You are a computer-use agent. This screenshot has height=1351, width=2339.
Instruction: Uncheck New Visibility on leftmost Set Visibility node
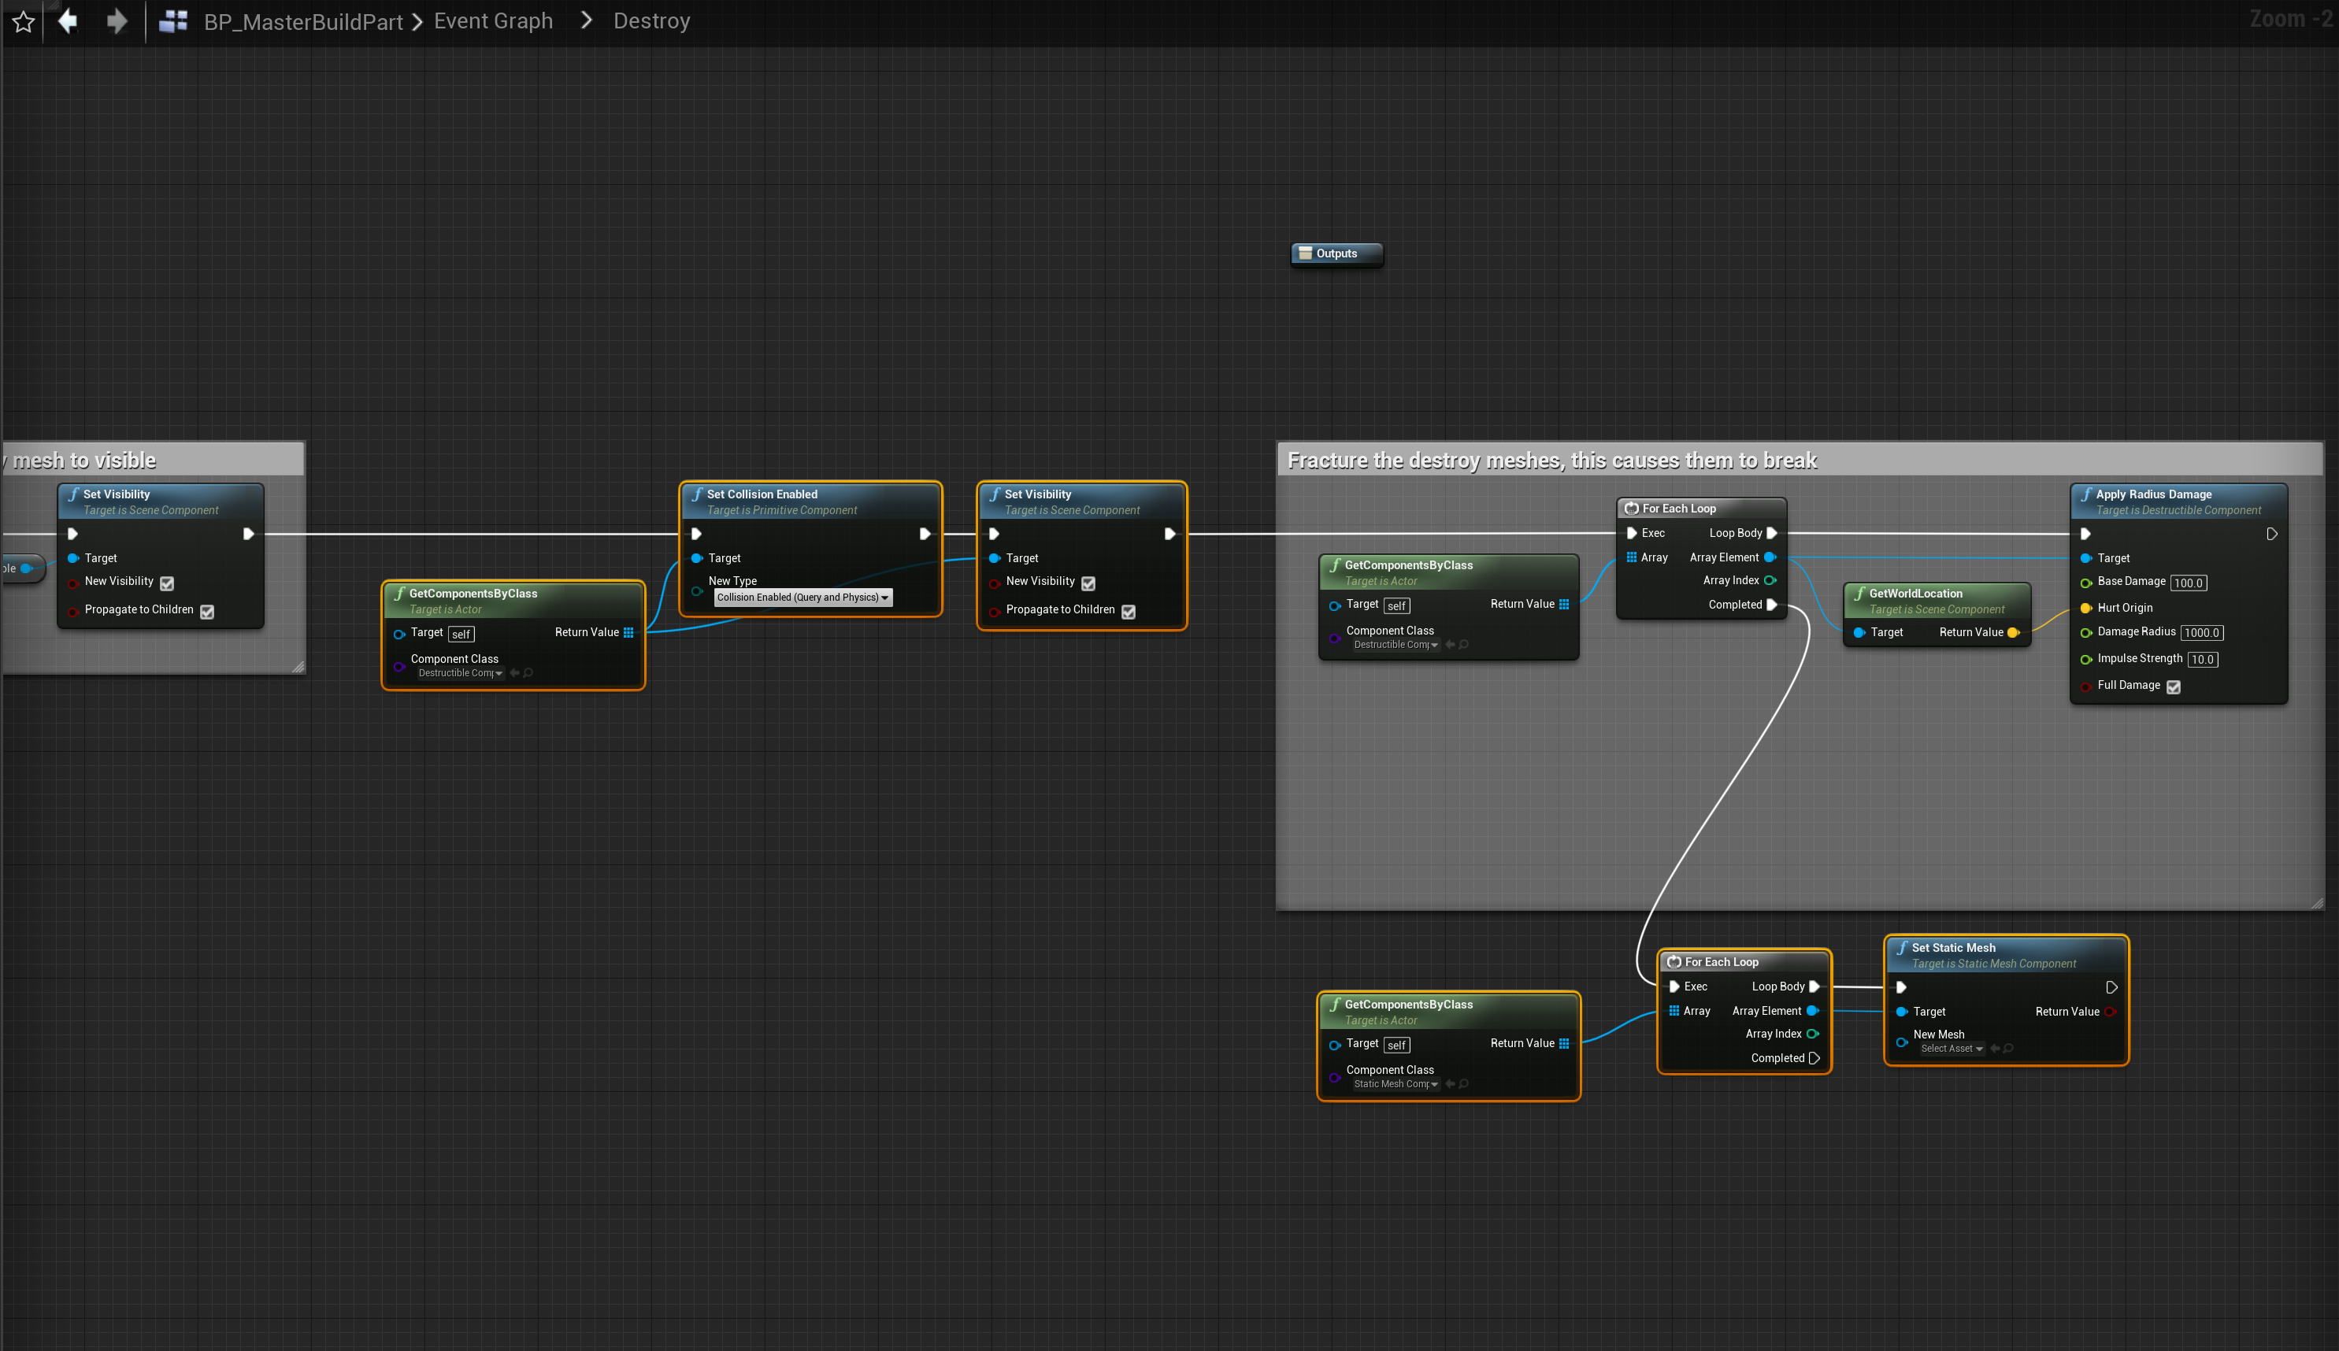[x=167, y=583]
